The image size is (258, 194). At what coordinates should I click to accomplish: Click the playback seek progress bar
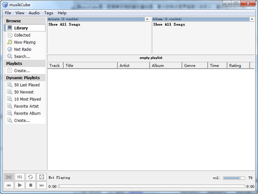[x=151, y=186]
